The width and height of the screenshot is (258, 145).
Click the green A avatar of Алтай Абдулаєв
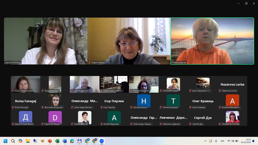(x=114, y=117)
